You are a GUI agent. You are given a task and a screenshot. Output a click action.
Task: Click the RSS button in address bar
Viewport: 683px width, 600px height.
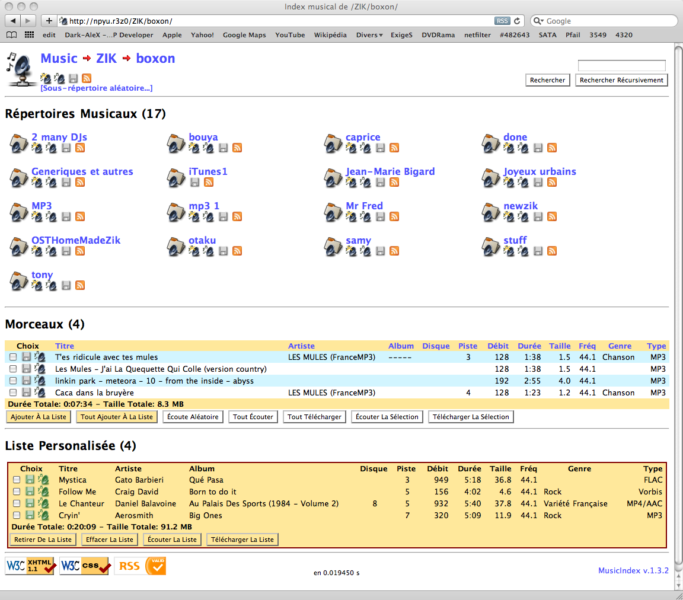[x=502, y=21]
